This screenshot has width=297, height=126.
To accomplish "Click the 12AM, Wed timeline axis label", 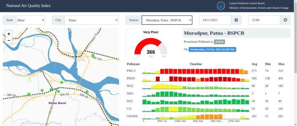I will tap(180, 121).
